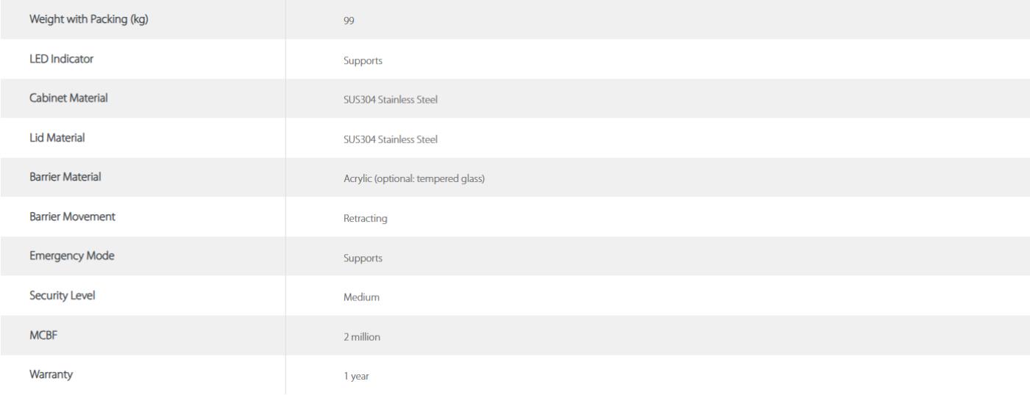Click Supports value beside Emergency Mode
The height and width of the screenshot is (395, 1030).
click(x=362, y=259)
